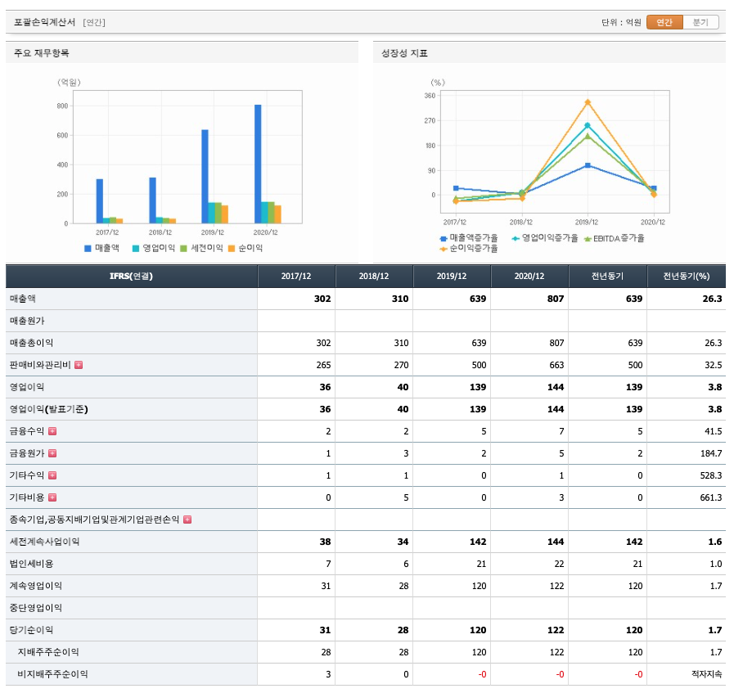Toggle the EBITDA증가율 legend marker

click(588, 239)
